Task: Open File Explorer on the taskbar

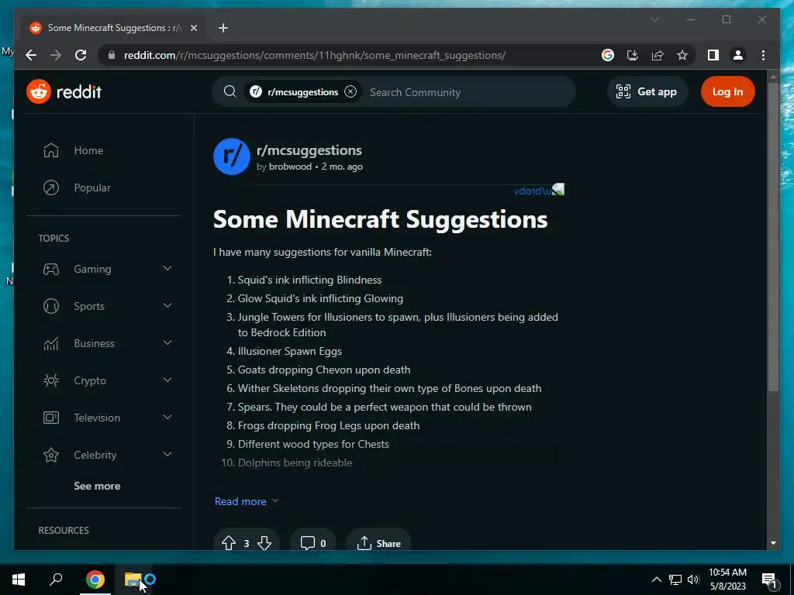Action: tap(133, 580)
